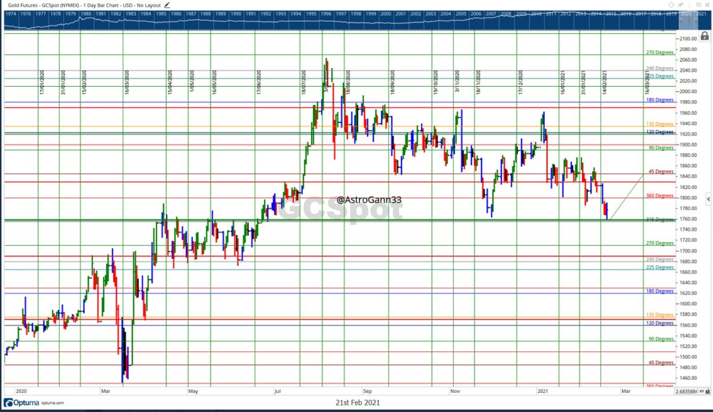
Task: Select year 1980 in the timeline overview
Action: [86, 14]
